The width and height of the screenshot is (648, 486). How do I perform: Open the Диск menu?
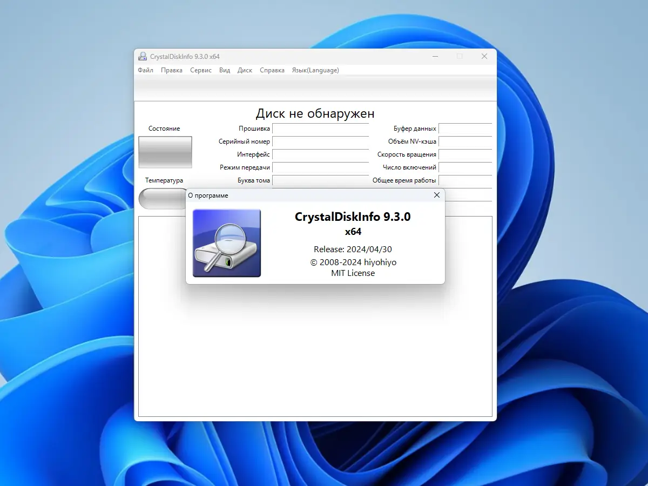(x=245, y=70)
